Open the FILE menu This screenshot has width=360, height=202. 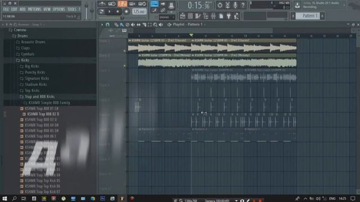[6, 9]
